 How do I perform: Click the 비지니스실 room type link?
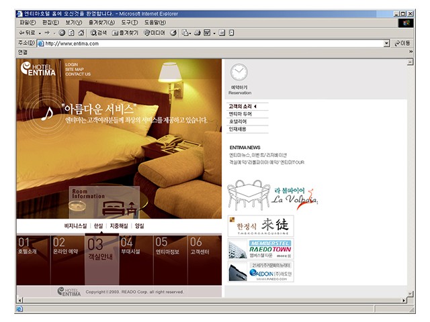(x=75, y=226)
